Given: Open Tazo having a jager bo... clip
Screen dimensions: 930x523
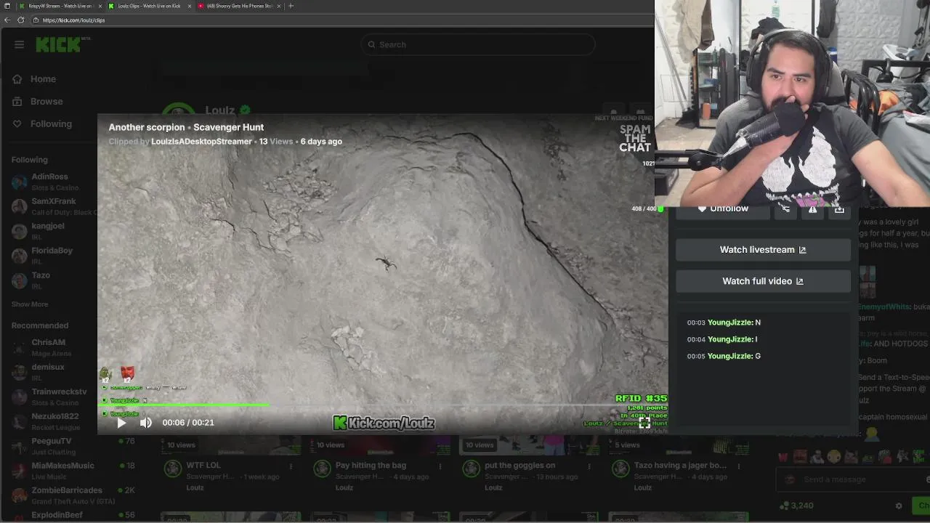Looking at the screenshot, I should 680,466.
